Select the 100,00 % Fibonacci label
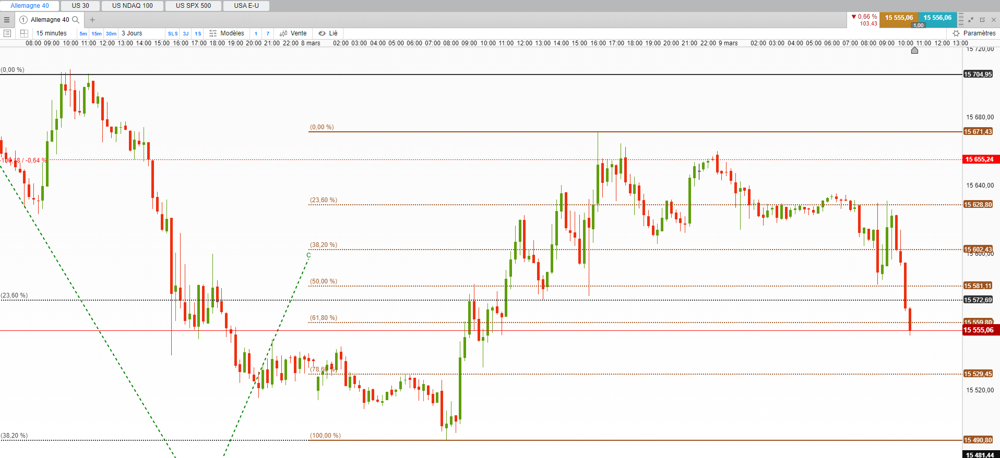1000x458 pixels. pyautogui.click(x=325, y=436)
